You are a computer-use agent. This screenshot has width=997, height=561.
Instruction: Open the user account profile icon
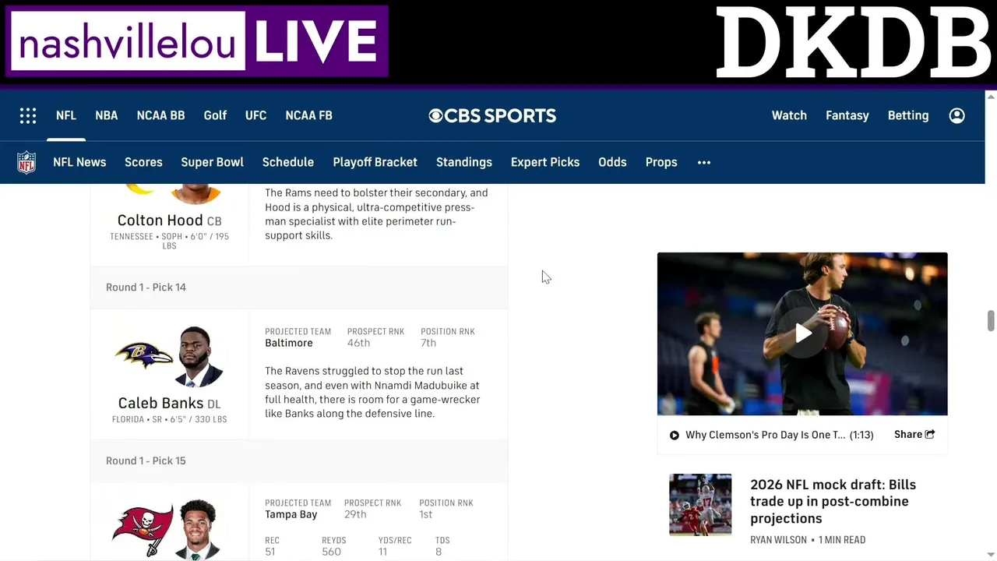tap(957, 115)
